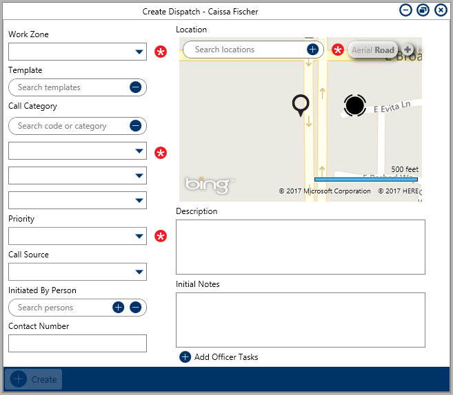Click into the Description text box

coord(300,247)
